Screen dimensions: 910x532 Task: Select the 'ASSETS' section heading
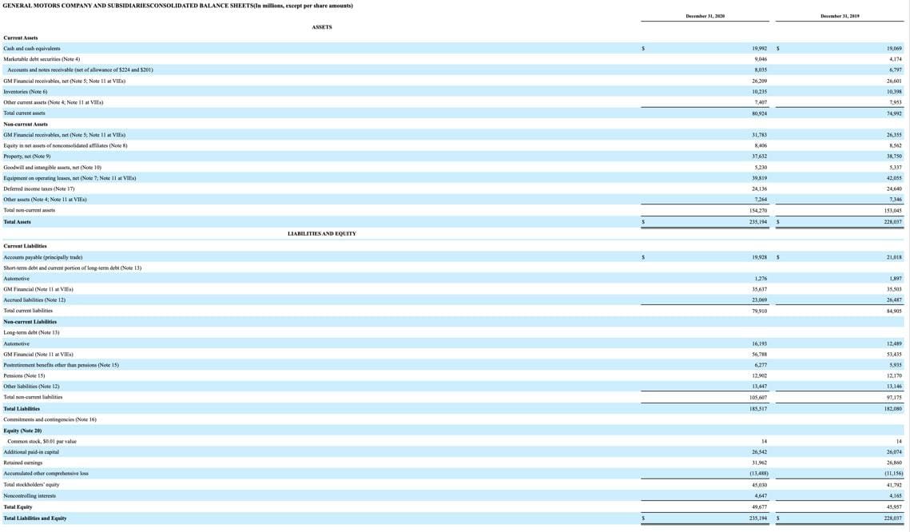[321, 27]
